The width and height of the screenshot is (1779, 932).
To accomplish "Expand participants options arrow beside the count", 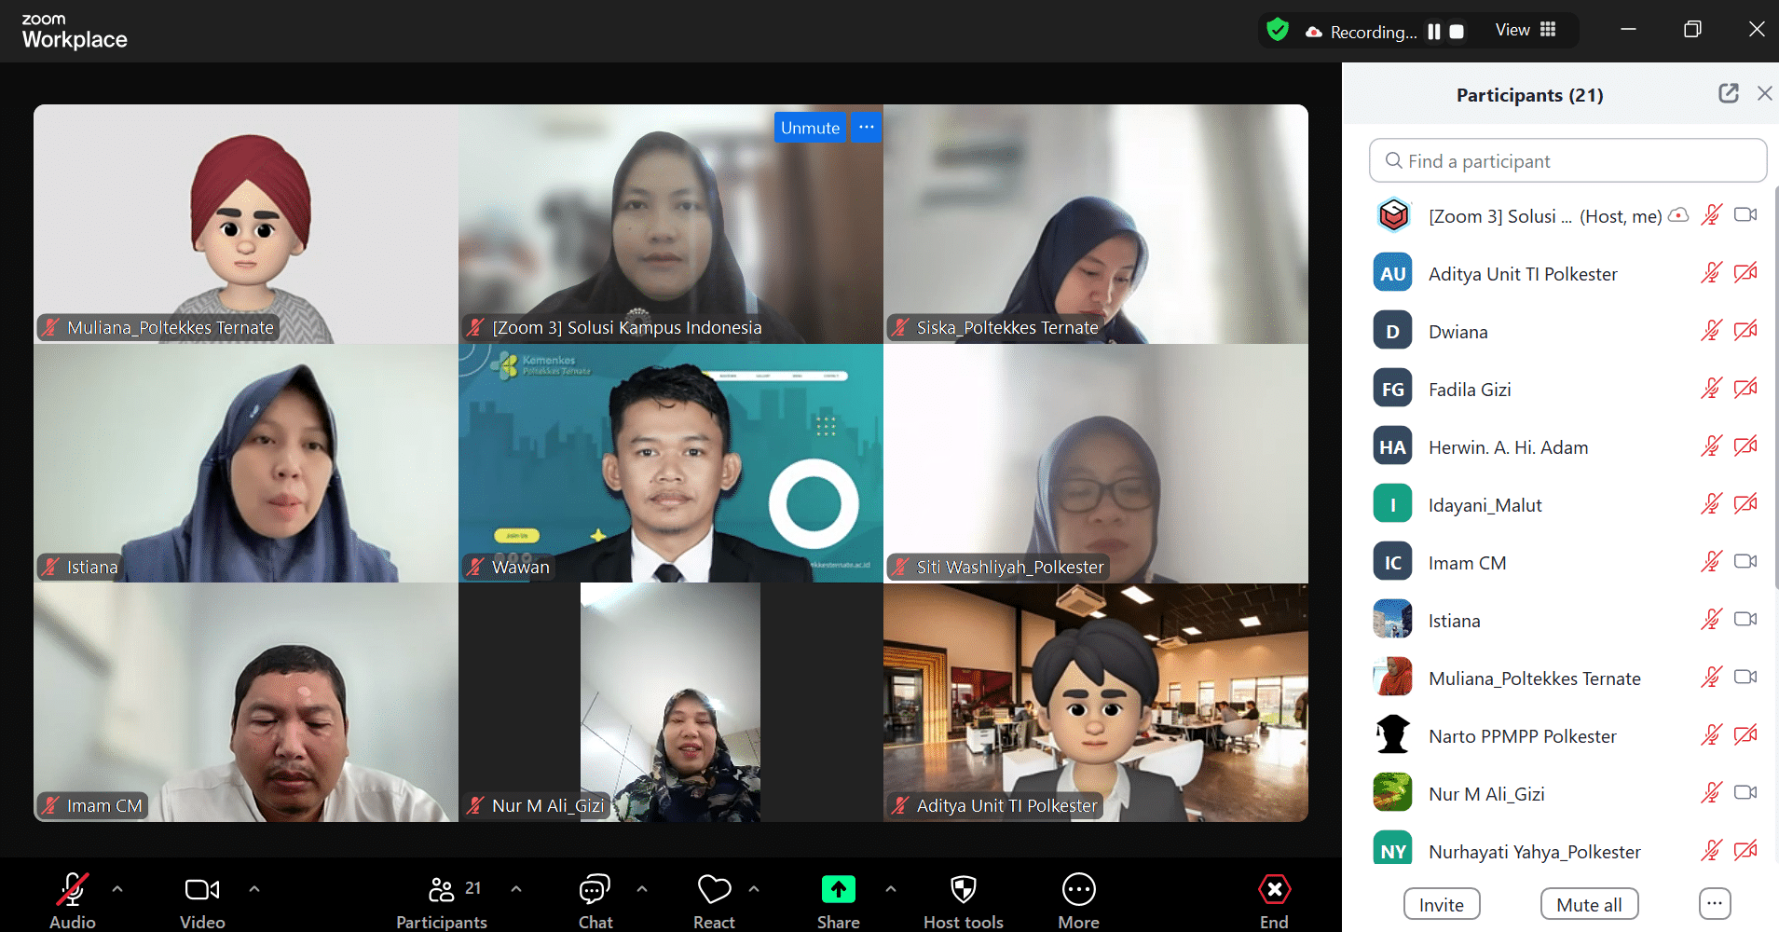I will [516, 889].
